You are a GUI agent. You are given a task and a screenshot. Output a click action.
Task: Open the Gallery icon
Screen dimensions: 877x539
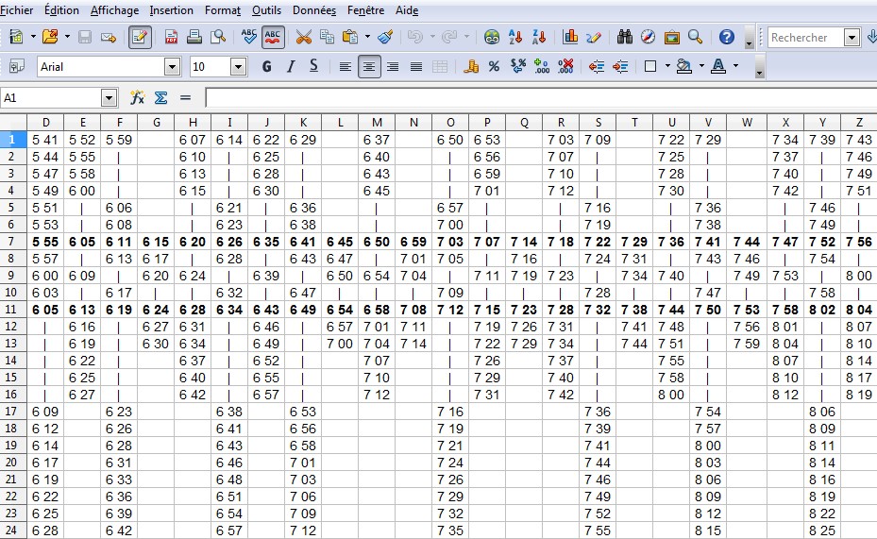pyautogui.click(x=671, y=38)
